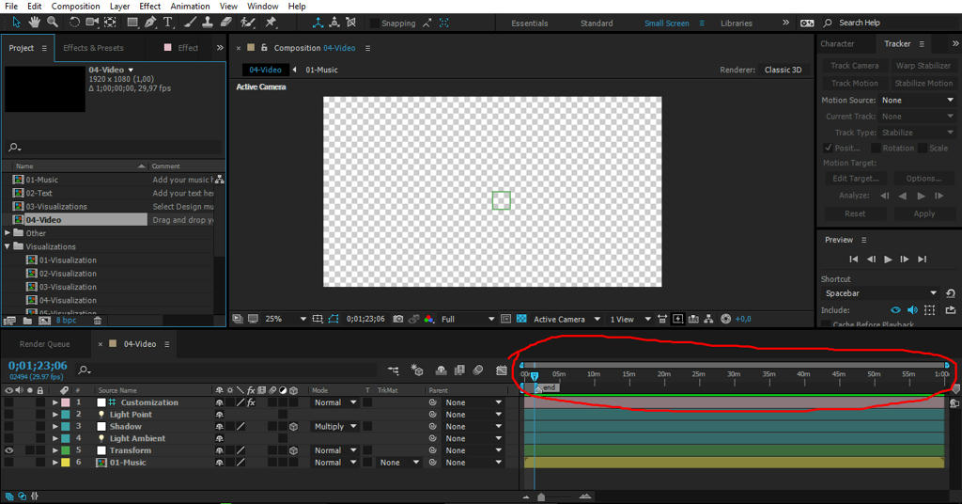The width and height of the screenshot is (962, 504).
Task: Open the Animation menu
Action: click(190, 7)
